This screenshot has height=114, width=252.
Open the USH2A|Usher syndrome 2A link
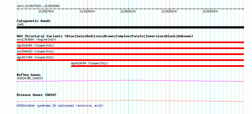[x=60, y=106]
